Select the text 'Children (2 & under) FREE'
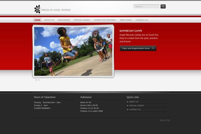201x134 pixels. [x=91, y=111]
